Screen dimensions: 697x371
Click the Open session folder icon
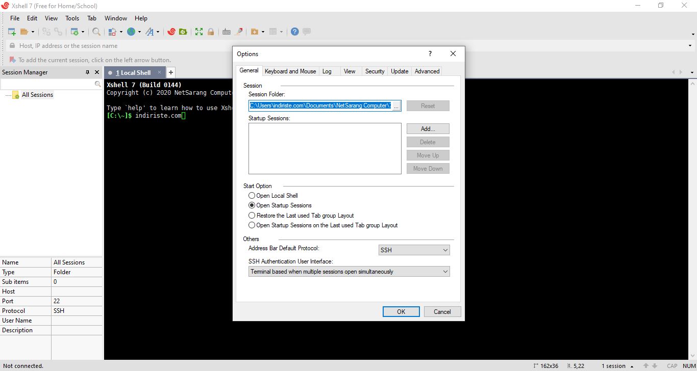pos(24,32)
